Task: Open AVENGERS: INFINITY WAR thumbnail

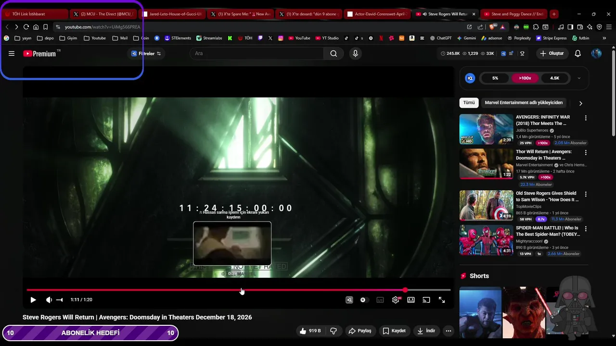Action: tap(486, 129)
